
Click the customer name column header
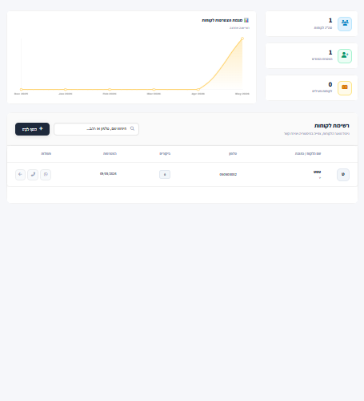308,154
